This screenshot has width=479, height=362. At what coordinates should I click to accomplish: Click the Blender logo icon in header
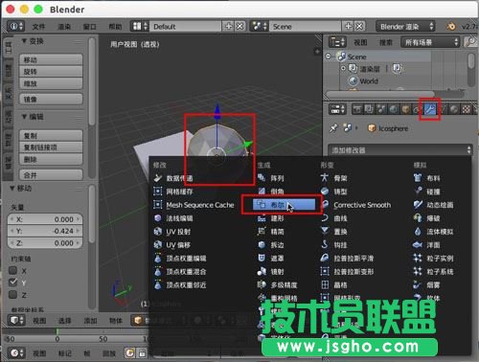point(451,26)
